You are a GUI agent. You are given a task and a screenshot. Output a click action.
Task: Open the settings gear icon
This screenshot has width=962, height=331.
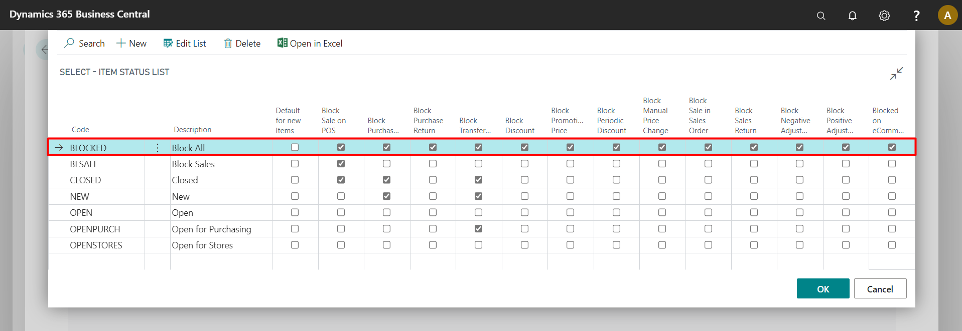coord(884,16)
